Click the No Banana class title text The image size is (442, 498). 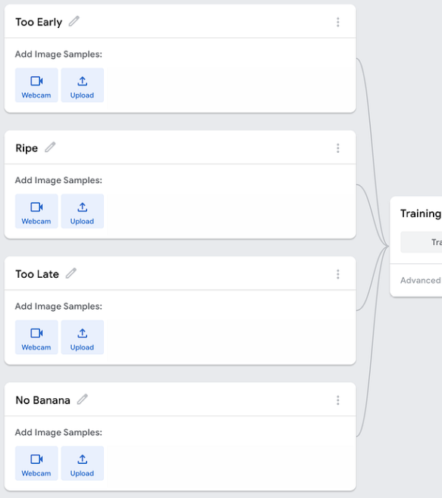(x=43, y=400)
